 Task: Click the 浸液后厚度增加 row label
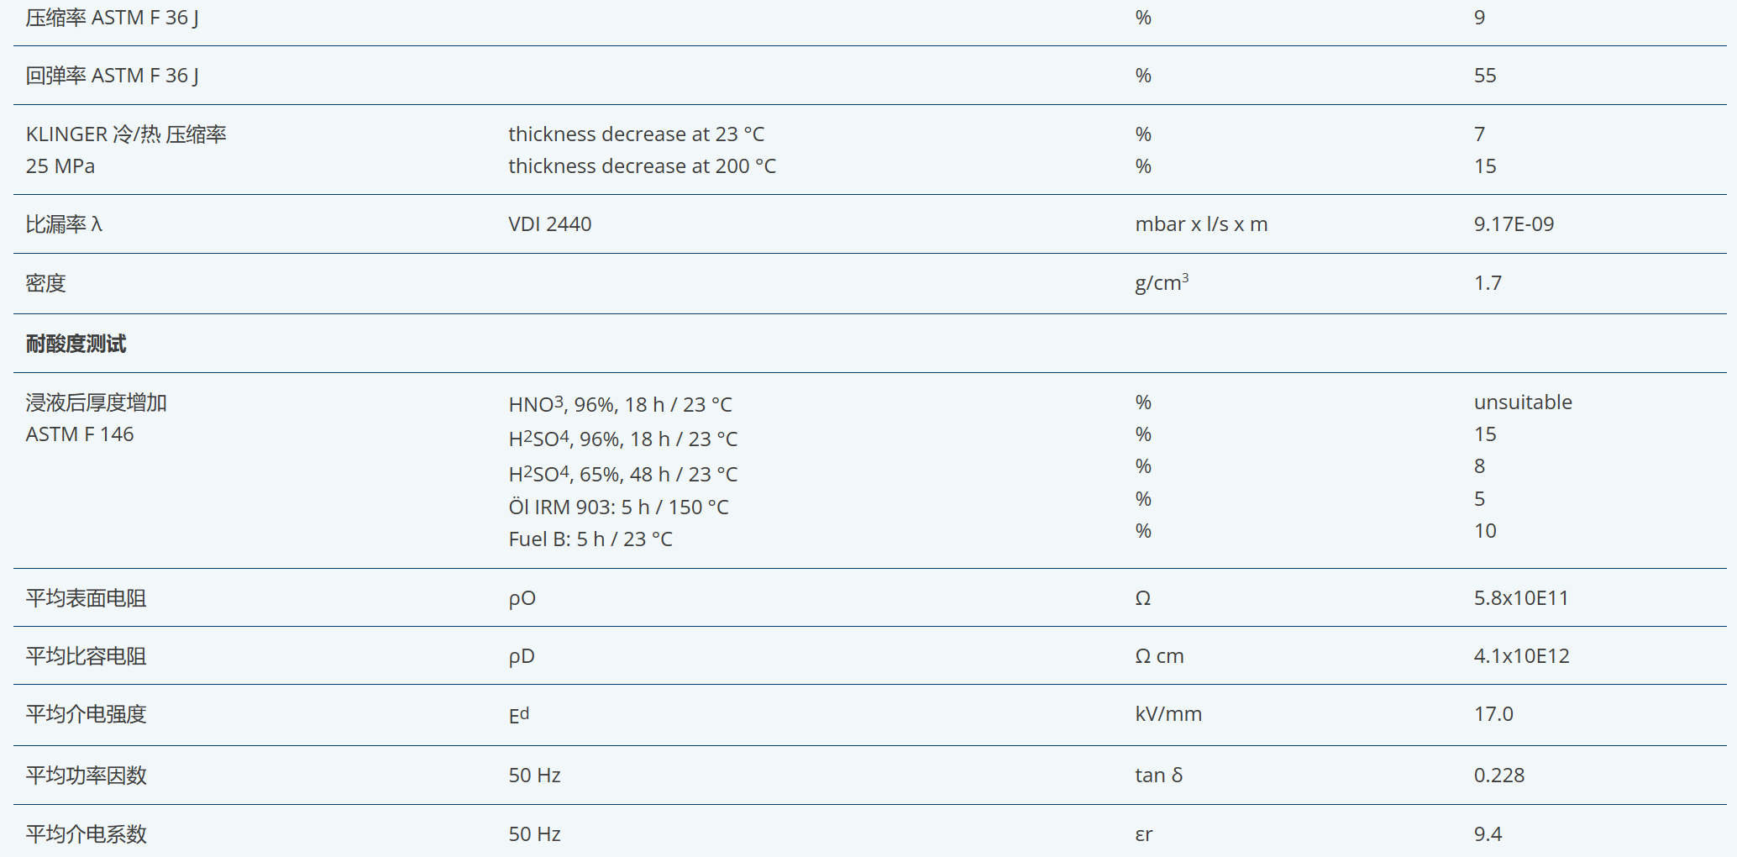point(96,403)
